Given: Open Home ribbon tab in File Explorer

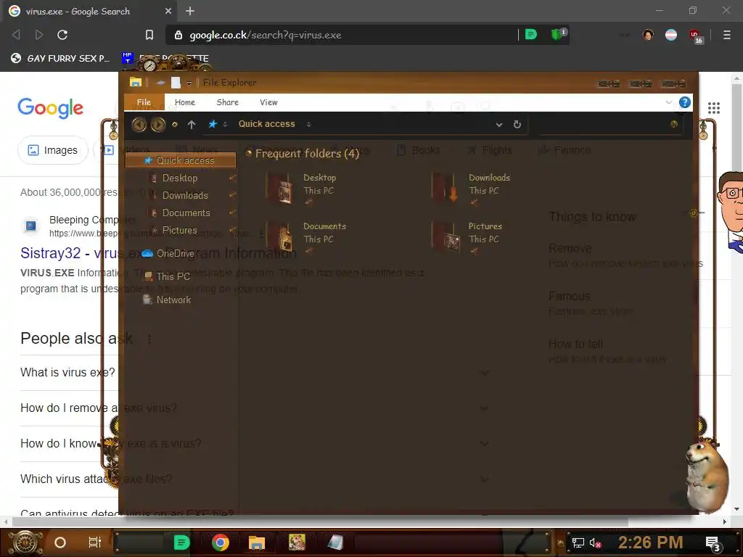Looking at the screenshot, I should coord(185,102).
